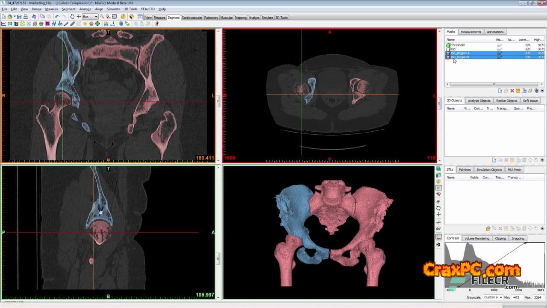The width and height of the screenshot is (547, 308).
Task: Click the Cardiovascular toolbar tab button
Action: click(x=191, y=18)
